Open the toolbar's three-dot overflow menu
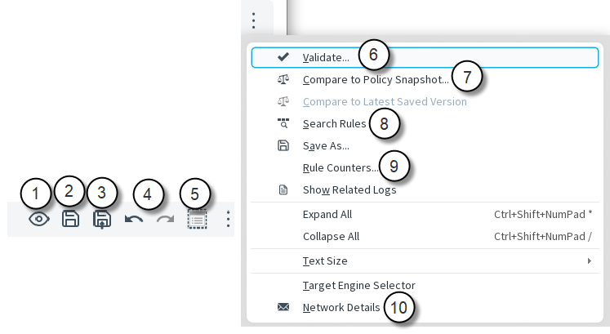 pyautogui.click(x=229, y=220)
